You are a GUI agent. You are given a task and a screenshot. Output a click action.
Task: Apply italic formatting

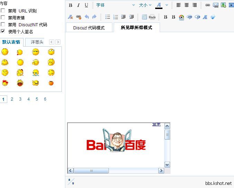point(78,5)
